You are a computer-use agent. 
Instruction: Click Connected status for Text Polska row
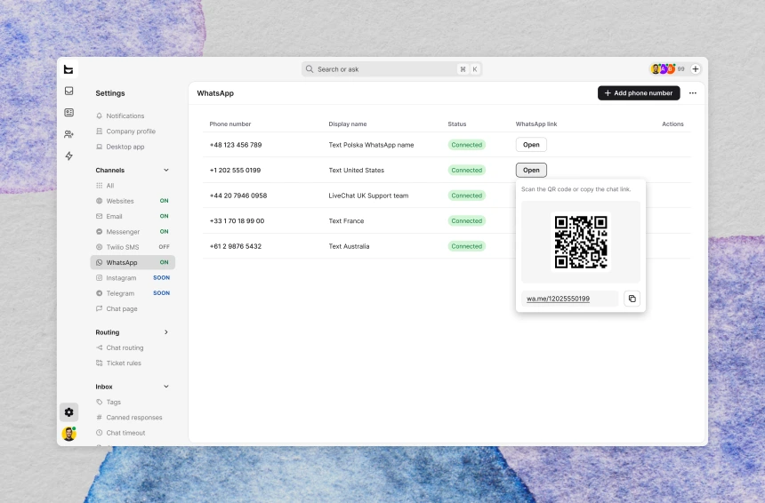466,145
